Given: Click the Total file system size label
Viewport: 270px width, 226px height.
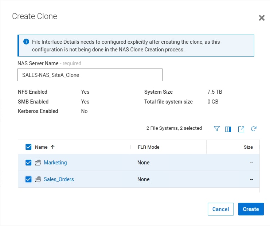Looking at the screenshot, I should click(168, 101).
